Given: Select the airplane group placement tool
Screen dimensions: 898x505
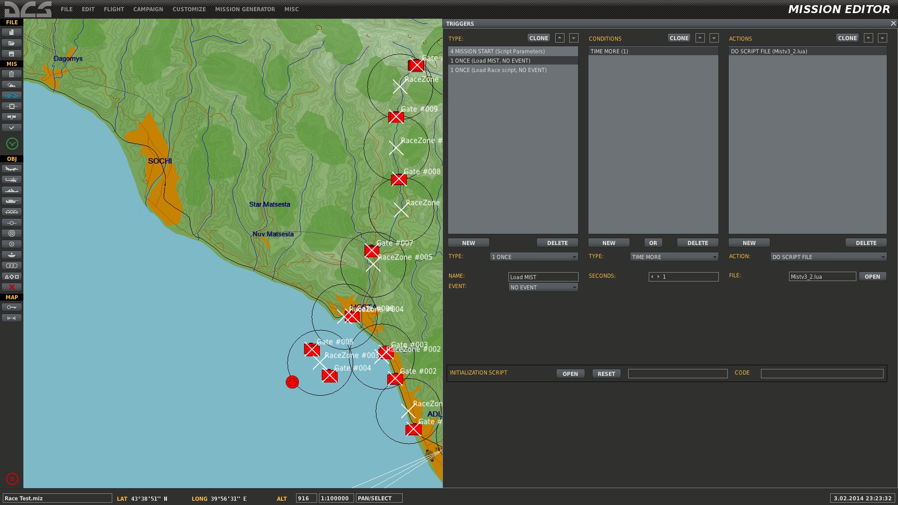Looking at the screenshot, I should click(x=12, y=169).
